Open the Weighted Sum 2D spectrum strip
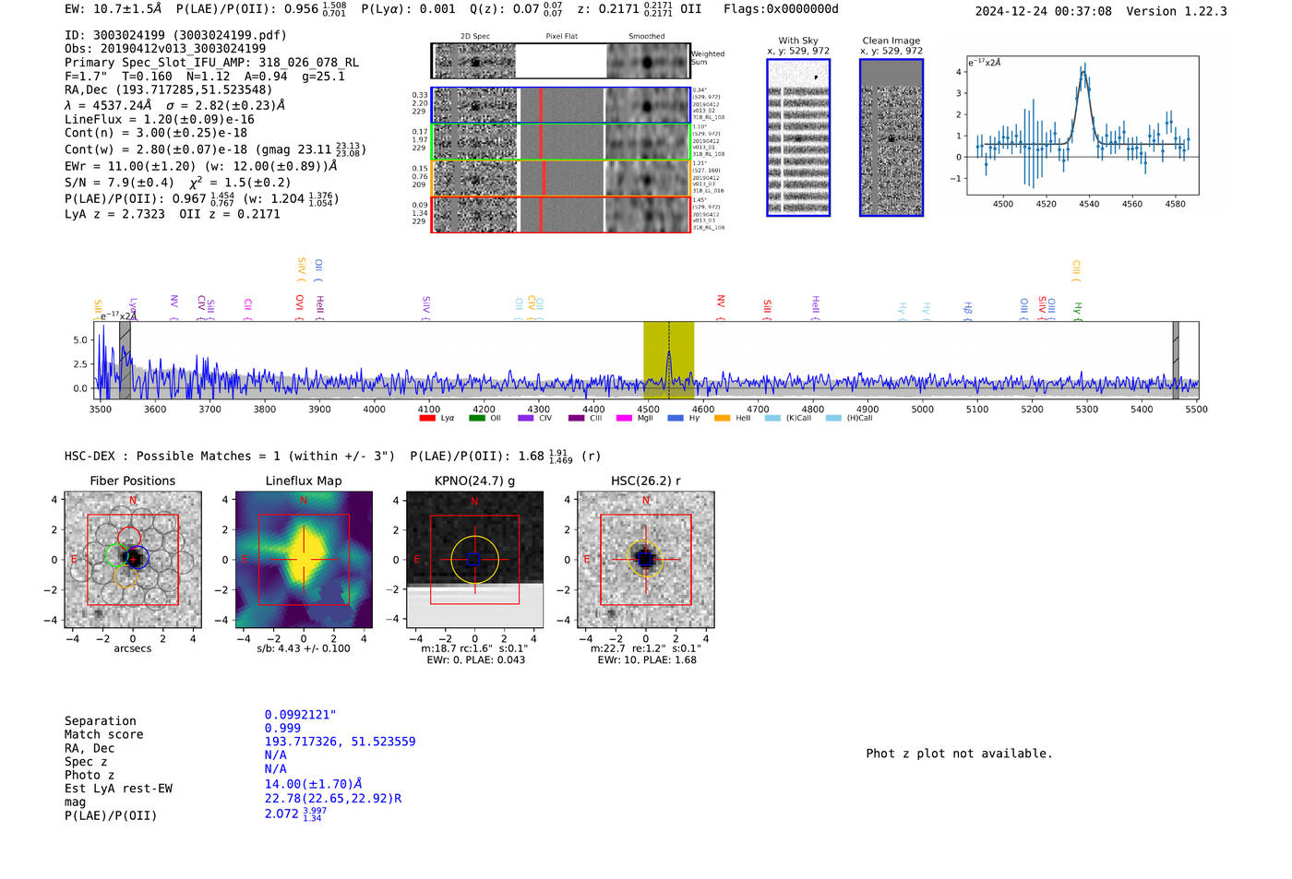 tap(560, 61)
